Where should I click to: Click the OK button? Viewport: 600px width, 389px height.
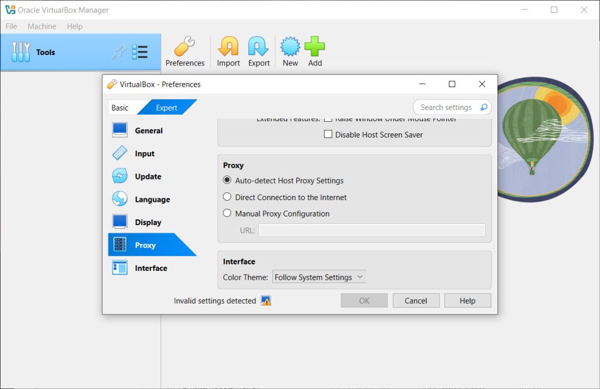[364, 301]
